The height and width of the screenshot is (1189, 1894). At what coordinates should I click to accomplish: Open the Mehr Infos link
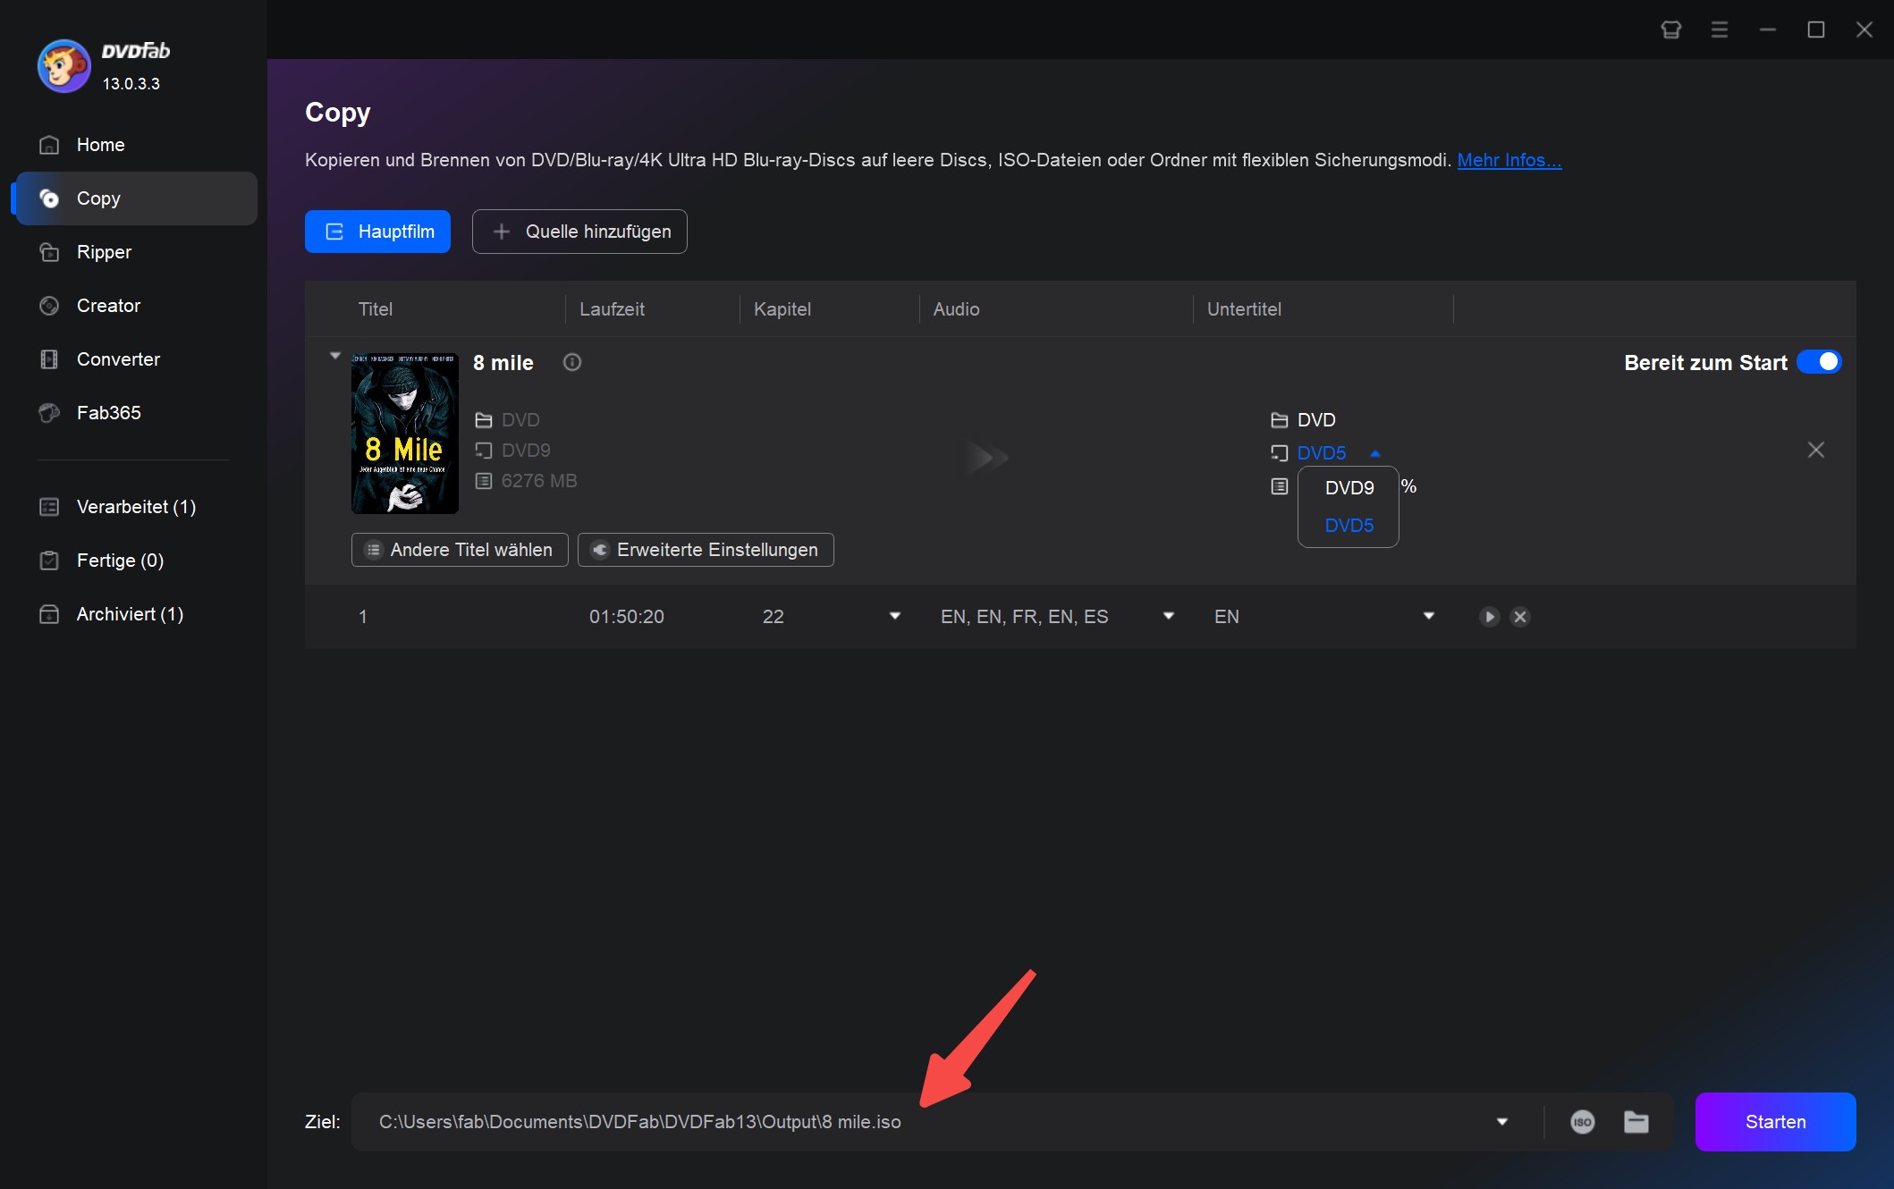(x=1509, y=160)
